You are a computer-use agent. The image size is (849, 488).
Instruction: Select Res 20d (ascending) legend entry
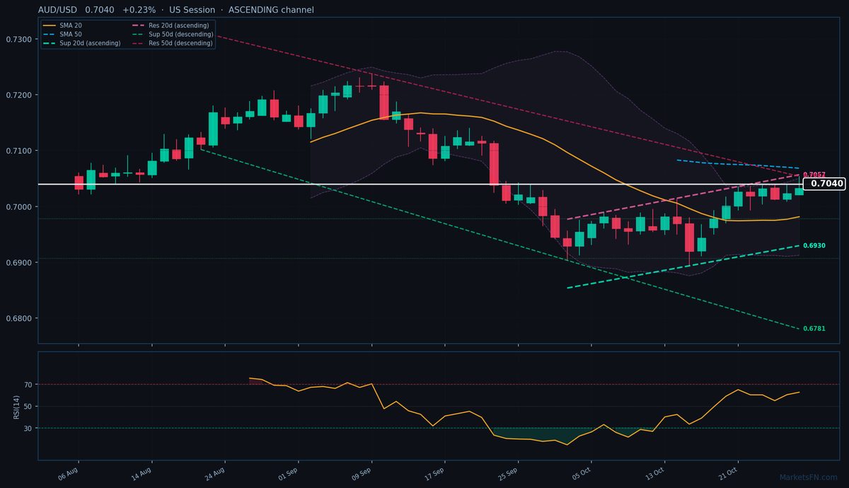(x=171, y=25)
